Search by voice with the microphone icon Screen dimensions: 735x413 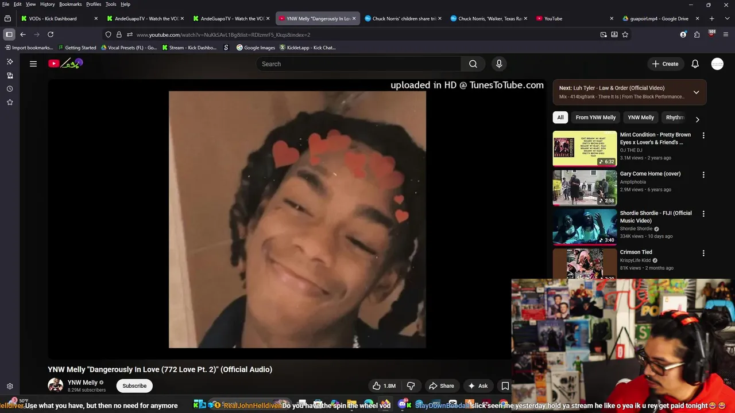pyautogui.click(x=499, y=64)
